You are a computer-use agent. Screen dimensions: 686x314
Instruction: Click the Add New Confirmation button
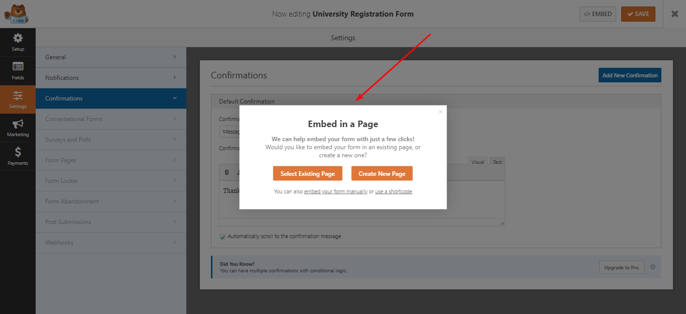coord(630,75)
